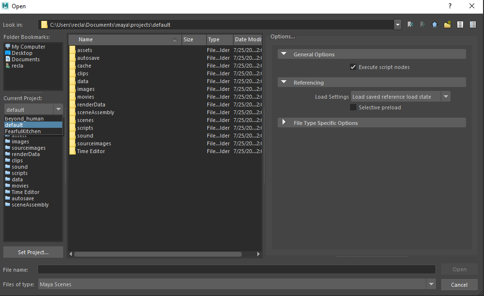Choose FearfulKitchen project from list

pos(33,131)
